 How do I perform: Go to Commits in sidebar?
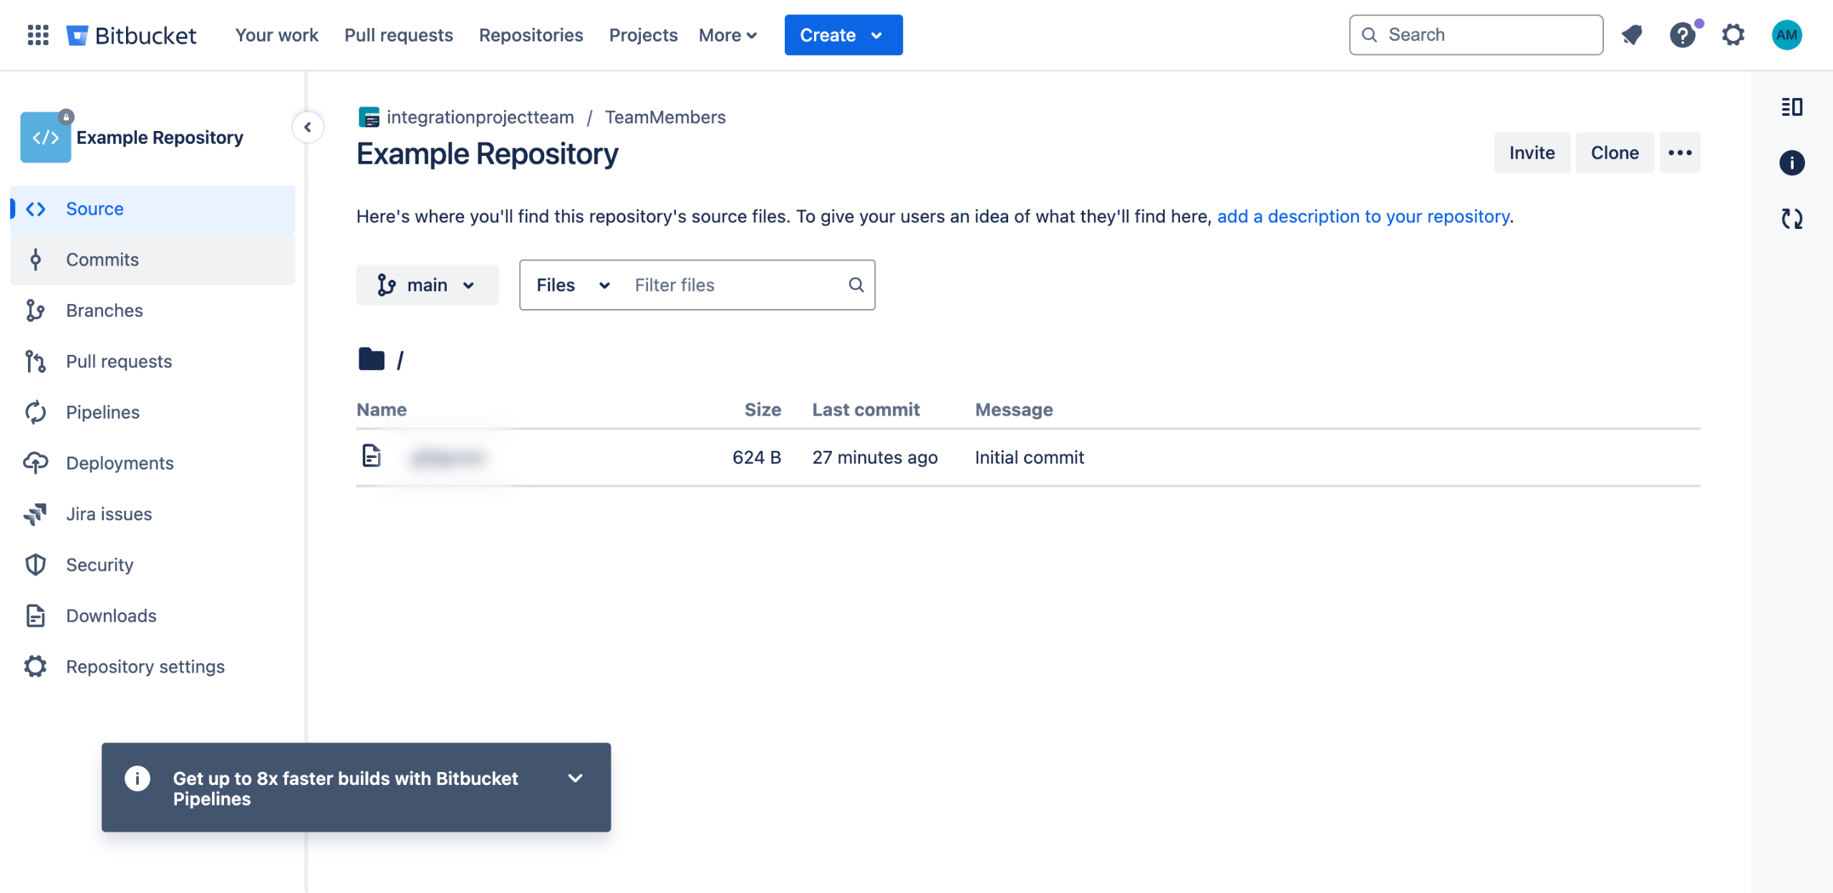[x=102, y=260]
